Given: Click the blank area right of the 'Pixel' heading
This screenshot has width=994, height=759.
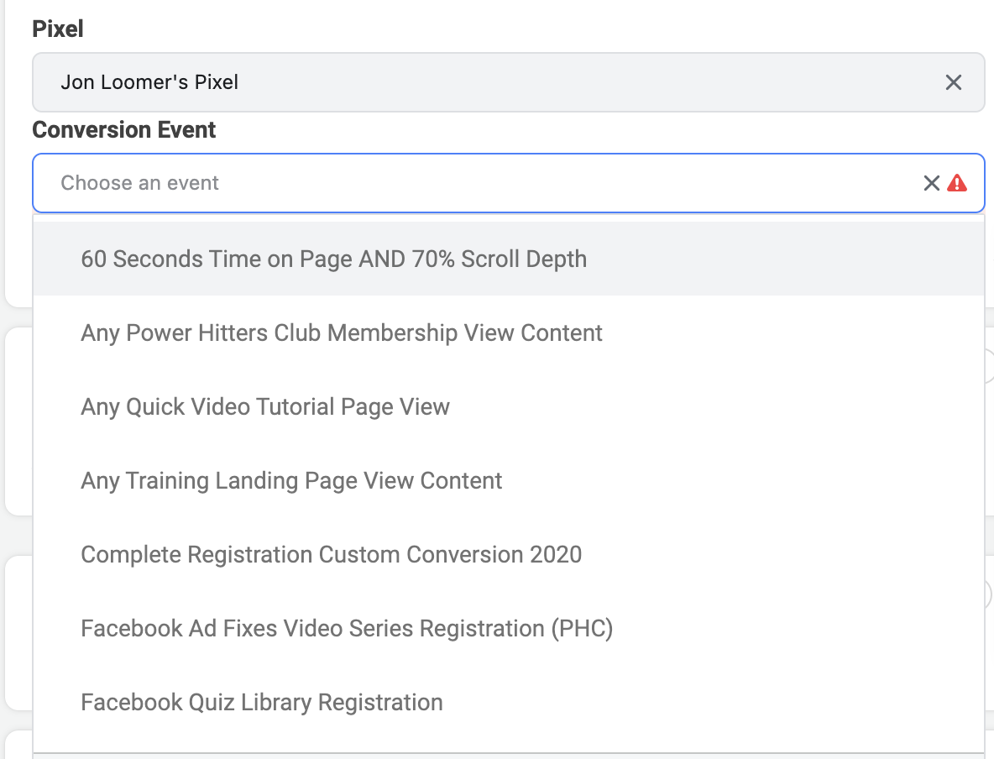Looking at the screenshot, I should (x=532, y=29).
